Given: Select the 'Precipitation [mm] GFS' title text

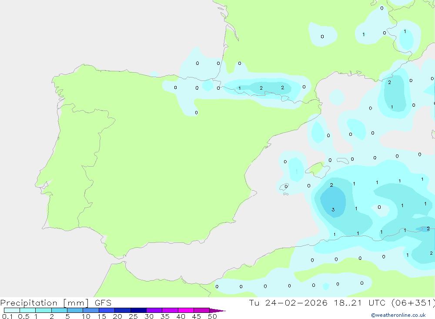Looking at the screenshot, I should pyautogui.click(x=56, y=303).
